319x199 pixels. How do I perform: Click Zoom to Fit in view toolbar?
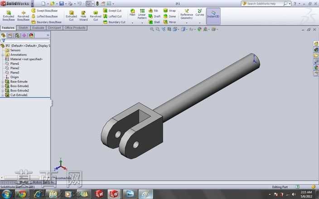(x=152, y=29)
